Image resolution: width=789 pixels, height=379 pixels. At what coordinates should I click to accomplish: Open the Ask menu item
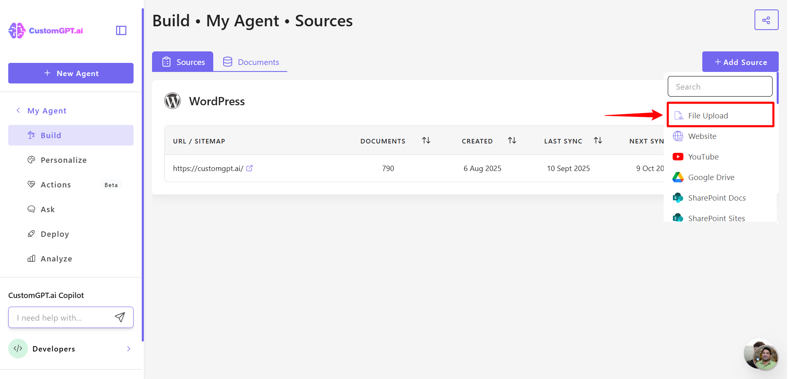click(71, 209)
